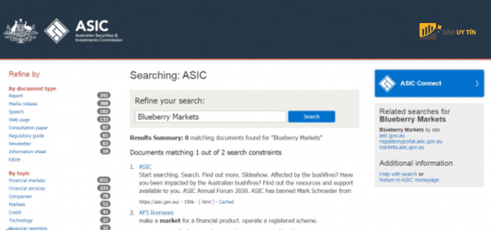491x230 pixels.
Task: Open the ASIC search result title
Action: click(145, 167)
